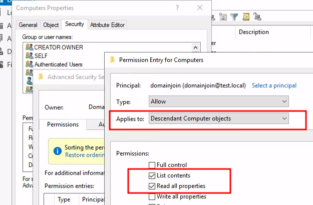The width and height of the screenshot is (313, 205).
Task: Select CREATOR OWNER group icon
Action: click(x=29, y=47)
